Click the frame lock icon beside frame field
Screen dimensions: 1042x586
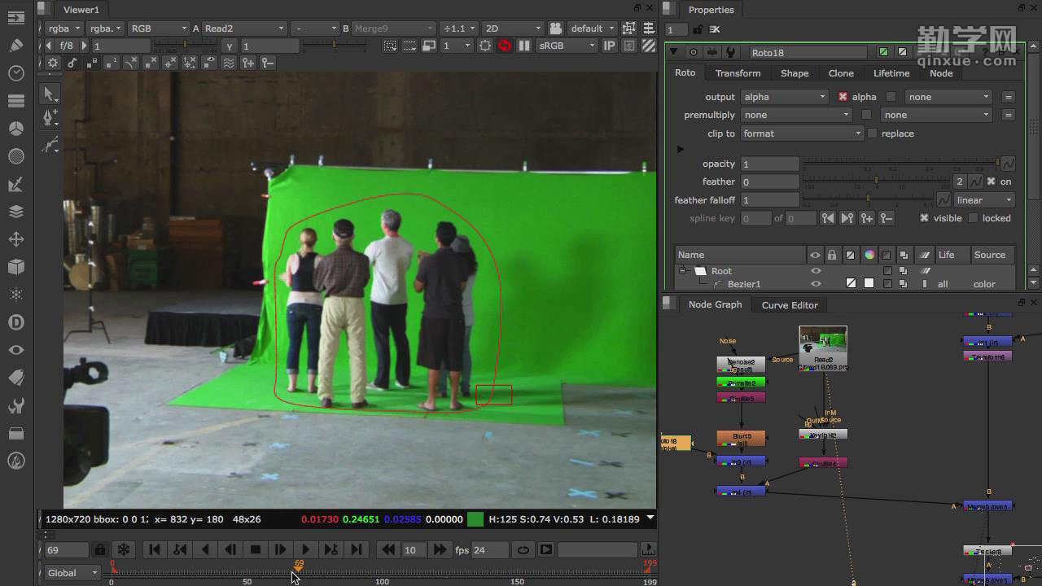coord(99,550)
